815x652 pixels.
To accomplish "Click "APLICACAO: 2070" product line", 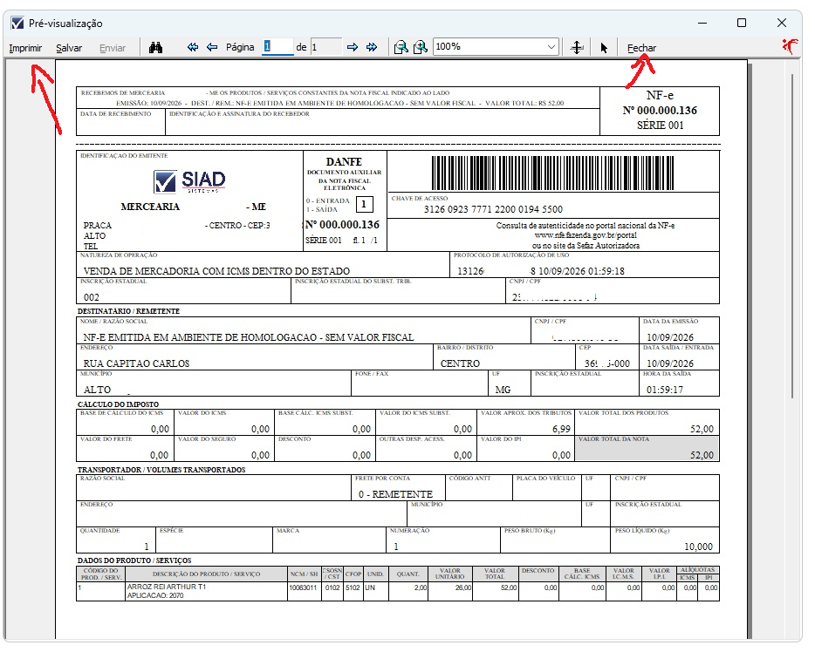I will (155, 595).
